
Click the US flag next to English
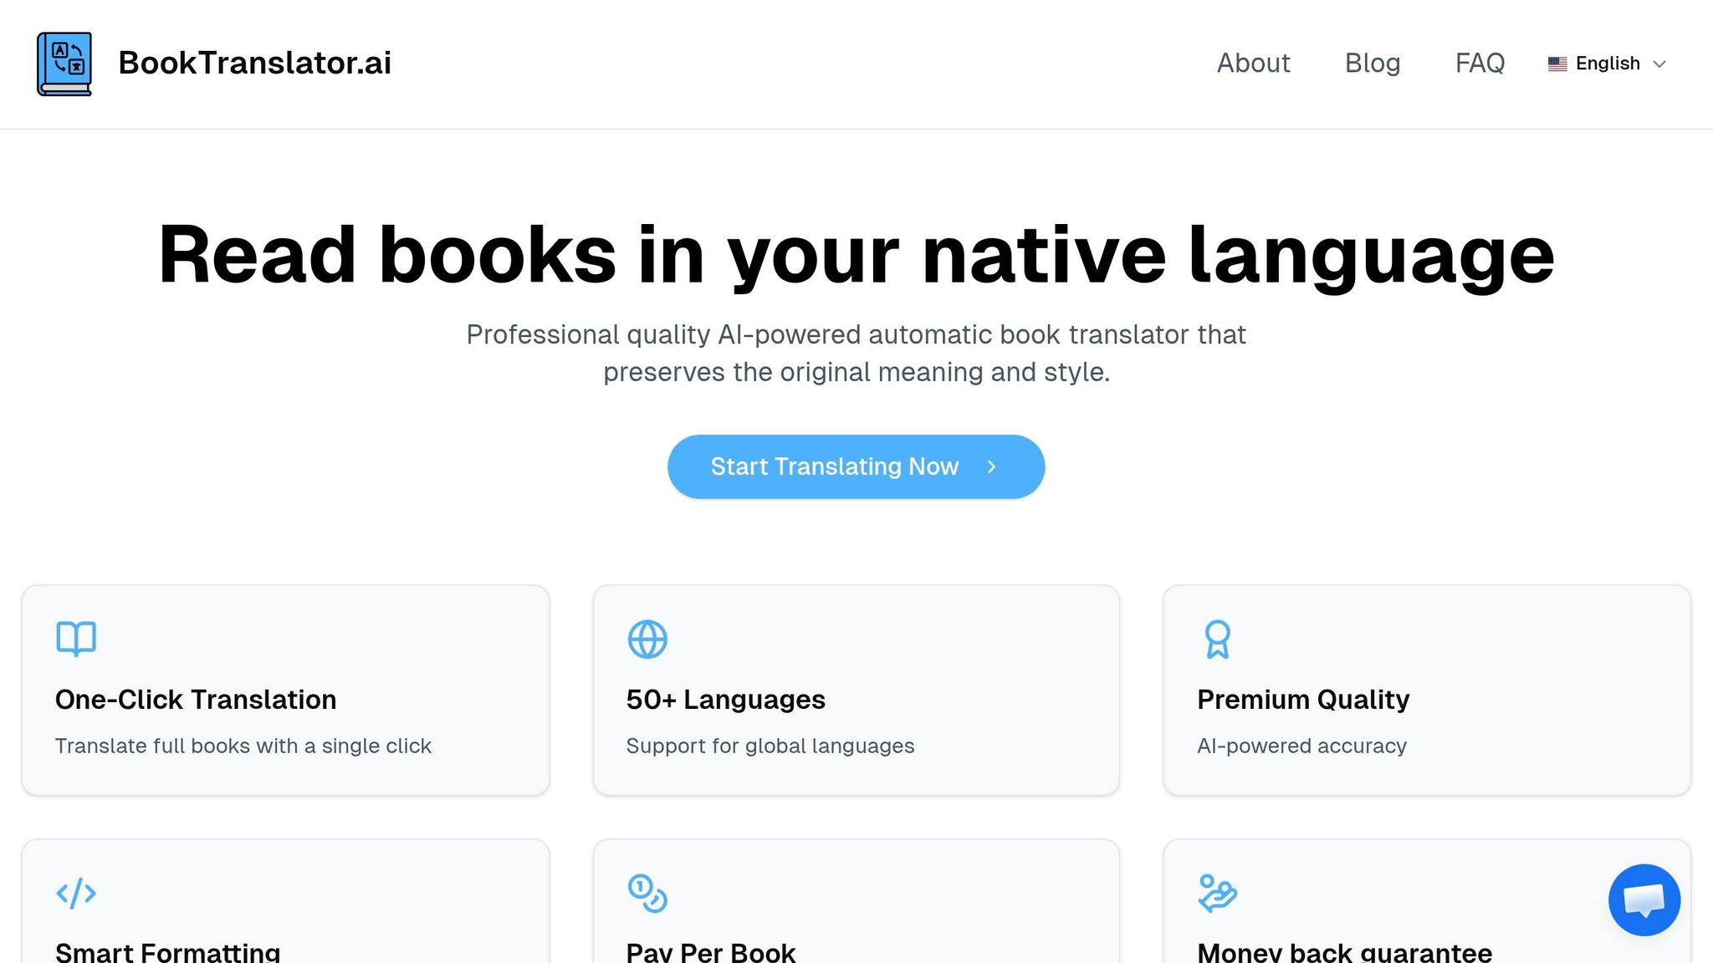[x=1557, y=63]
